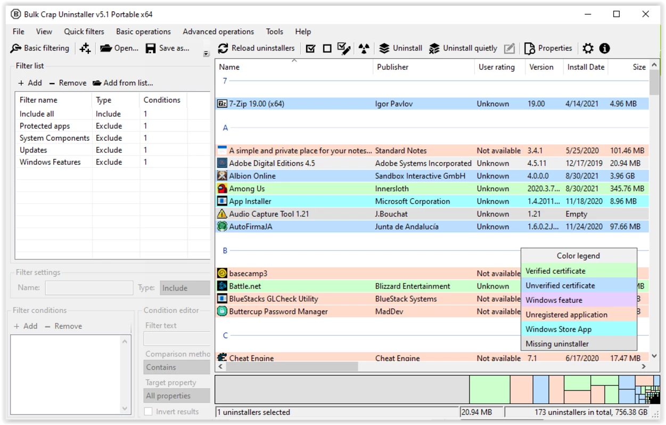666x425 pixels.
Task: Open the Comparison method dropdown showing Contains
Action: point(177,367)
